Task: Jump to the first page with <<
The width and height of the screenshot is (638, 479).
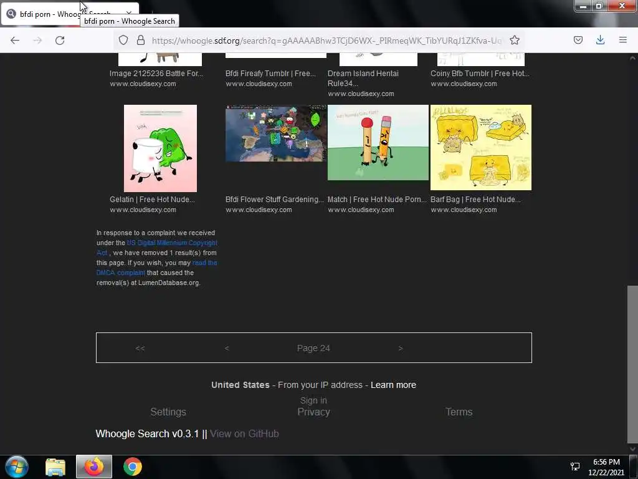Action: [140, 348]
